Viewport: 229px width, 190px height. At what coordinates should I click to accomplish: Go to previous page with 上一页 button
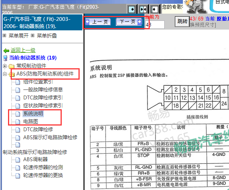coord(98,22)
